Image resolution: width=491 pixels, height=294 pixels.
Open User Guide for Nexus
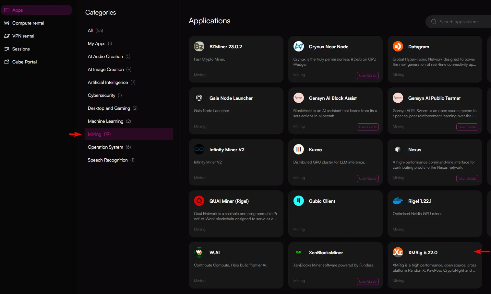(x=467, y=178)
